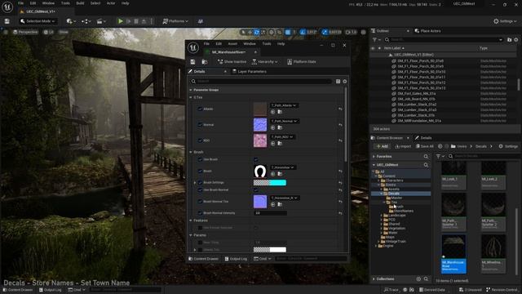Open the Actor menu in main editor
This screenshot has height=294, width=522.
[x=111, y=3]
